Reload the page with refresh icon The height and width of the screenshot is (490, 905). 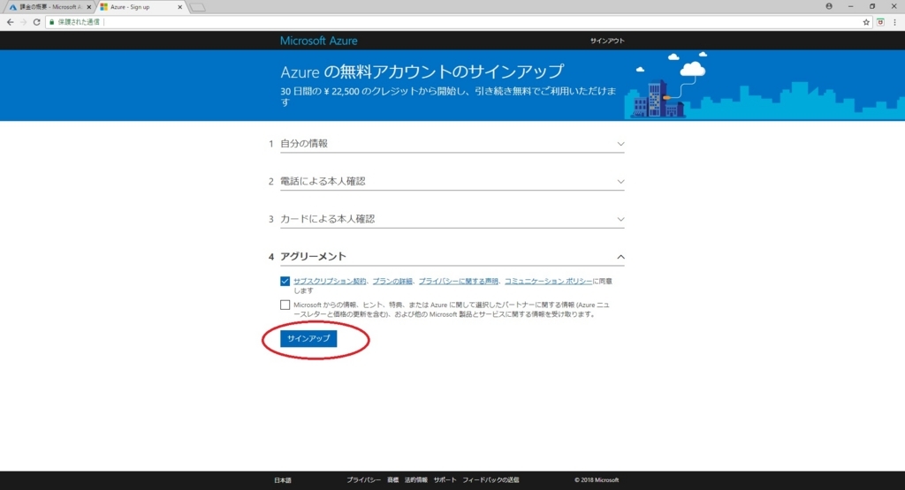click(x=36, y=22)
